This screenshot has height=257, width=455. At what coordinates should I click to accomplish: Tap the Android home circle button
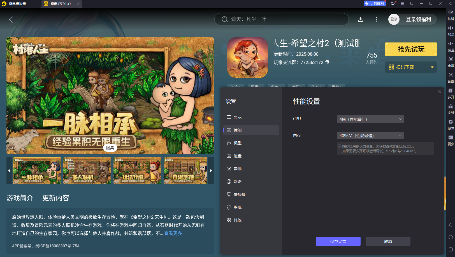(x=451, y=237)
